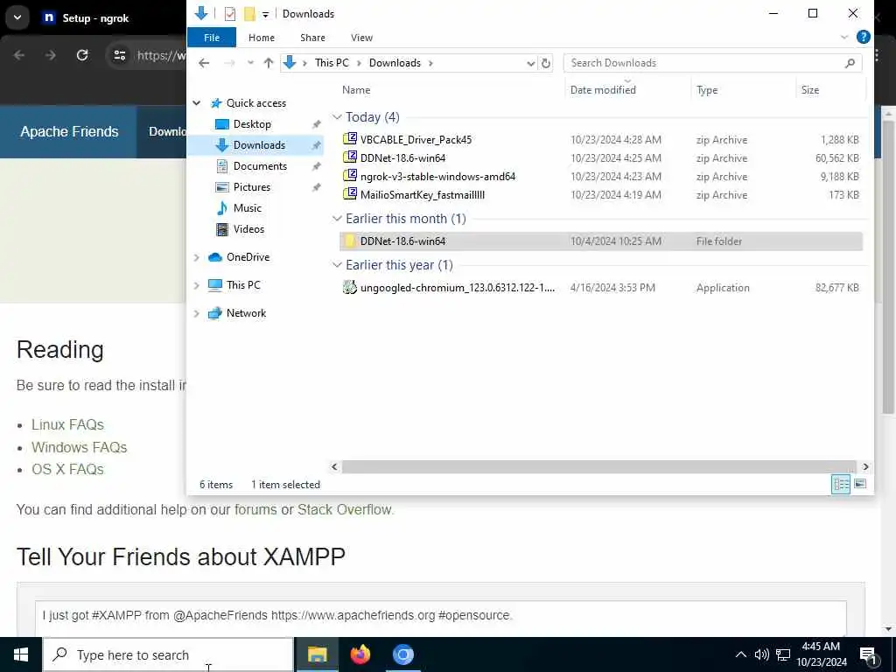Collapse the Today (4) group

tap(337, 117)
